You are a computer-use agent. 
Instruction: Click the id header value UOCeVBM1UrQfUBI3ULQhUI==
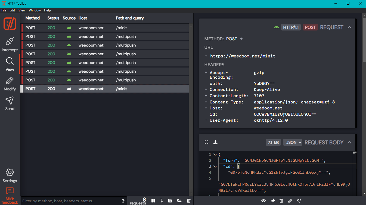click(x=285, y=114)
